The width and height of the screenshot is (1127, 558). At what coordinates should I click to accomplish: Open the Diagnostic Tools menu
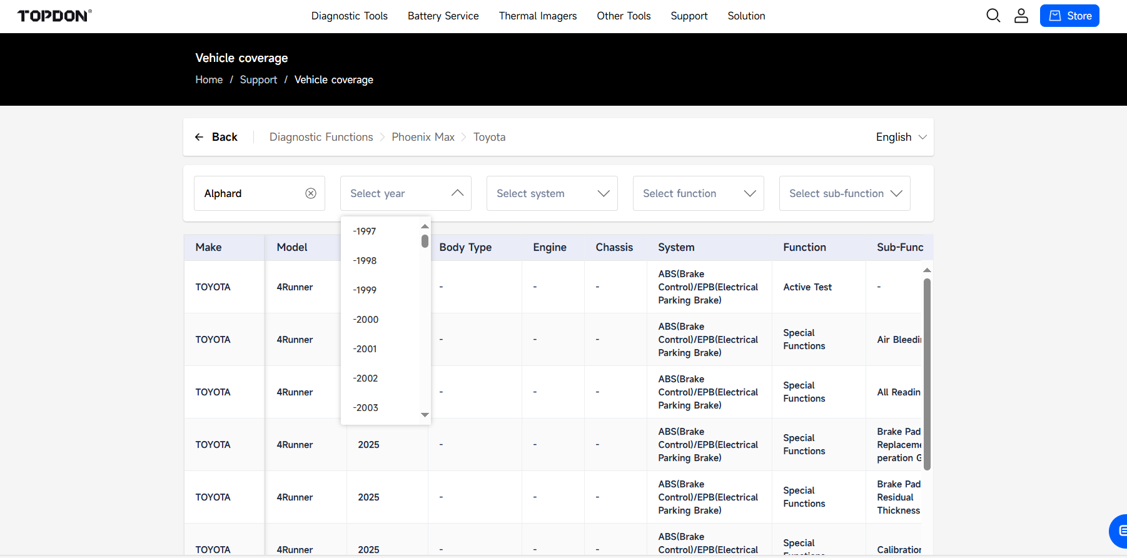[350, 16]
